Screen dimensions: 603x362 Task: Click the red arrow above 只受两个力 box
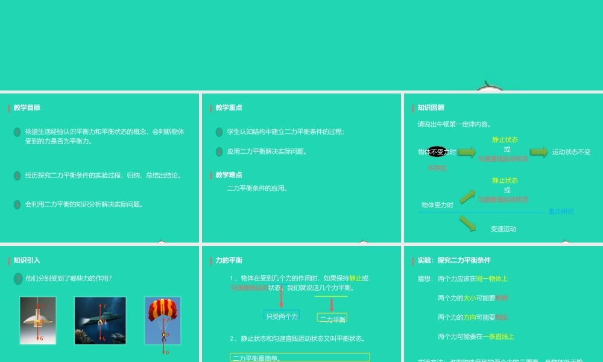tap(281, 299)
